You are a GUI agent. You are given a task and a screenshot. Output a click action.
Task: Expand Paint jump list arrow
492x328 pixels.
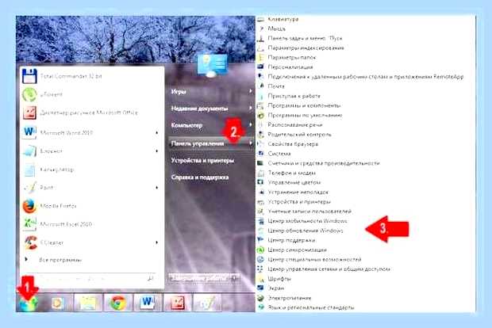pos(157,188)
